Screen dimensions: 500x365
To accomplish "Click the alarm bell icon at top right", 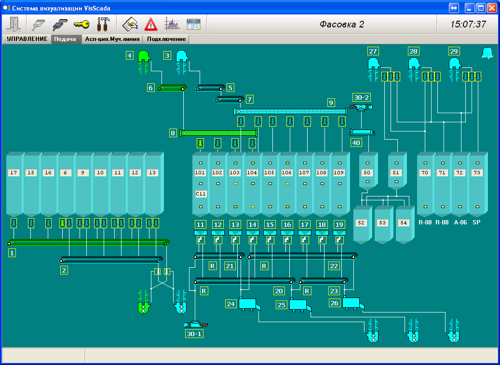I will tap(487, 53).
